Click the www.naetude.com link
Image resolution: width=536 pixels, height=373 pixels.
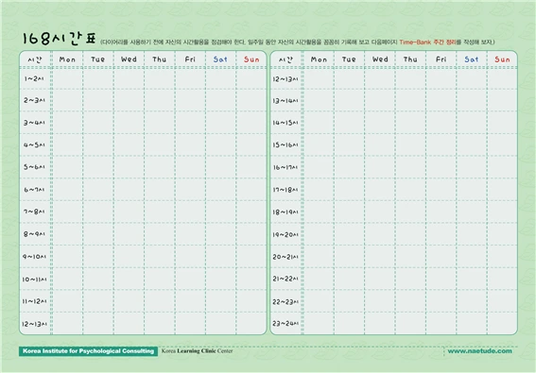479,350
